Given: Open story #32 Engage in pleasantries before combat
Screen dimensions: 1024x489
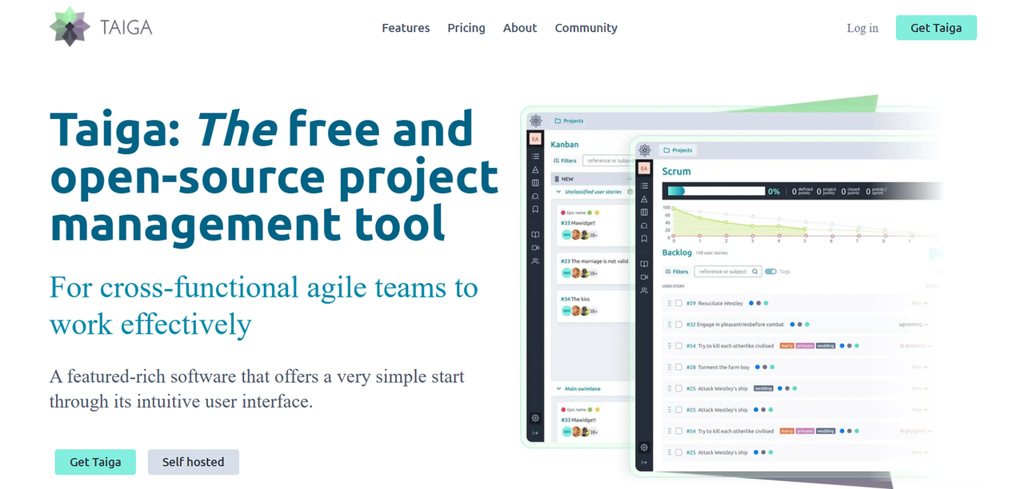Looking at the screenshot, I should point(735,324).
